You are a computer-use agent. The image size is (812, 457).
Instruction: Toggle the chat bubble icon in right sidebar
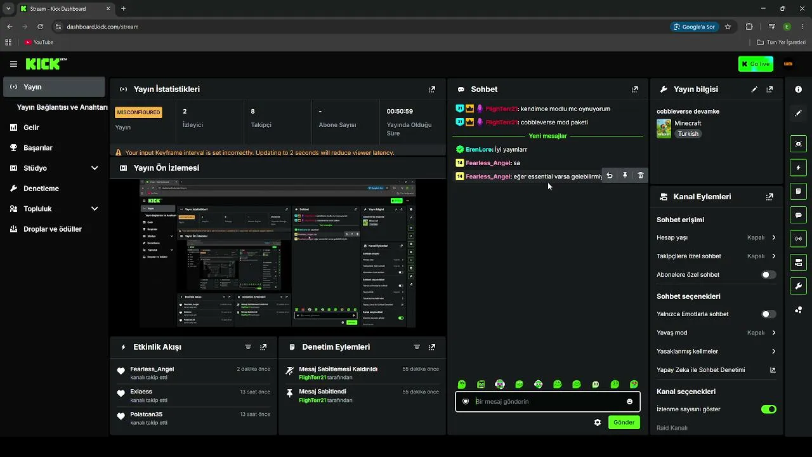coord(798,215)
